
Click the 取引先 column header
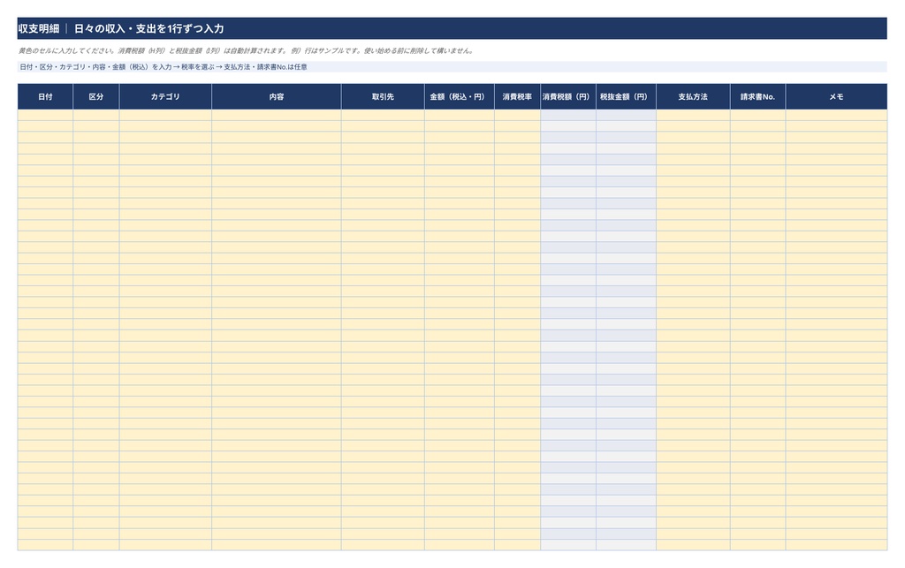point(383,96)
